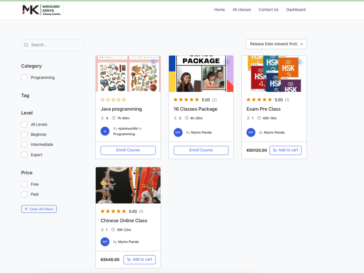This screenshot has height=273, width=364.
Task: Click student icon on 16 Classes Package
Action: point(175,118)
